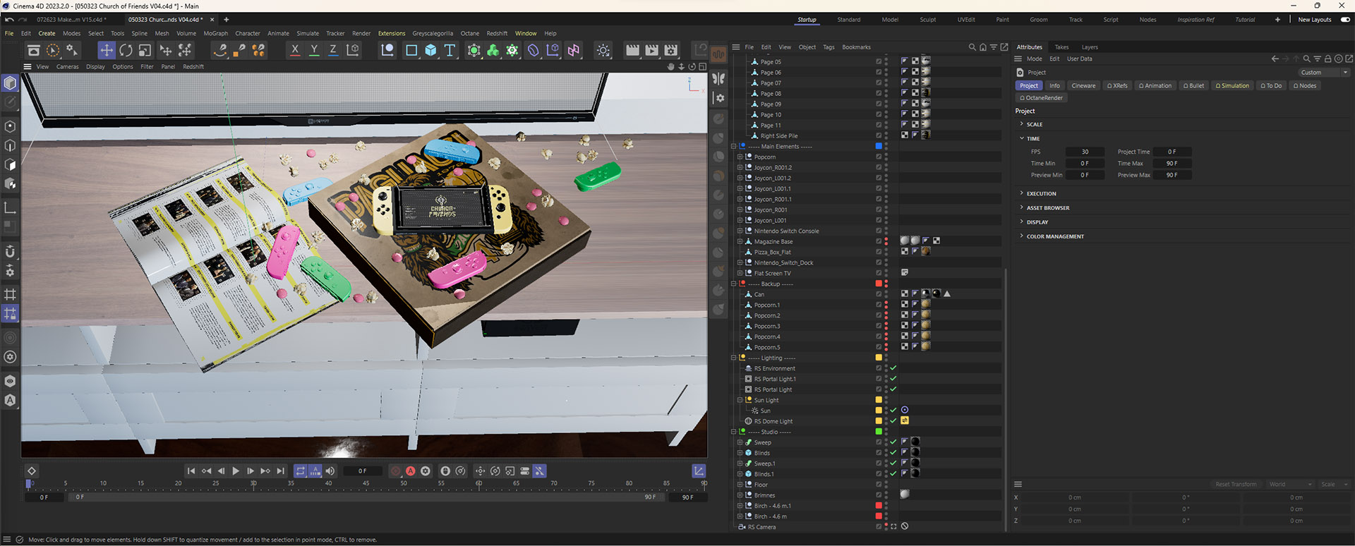Click the X axis lock icon
The image size is (1355, 546).
[x=295, y=50]
